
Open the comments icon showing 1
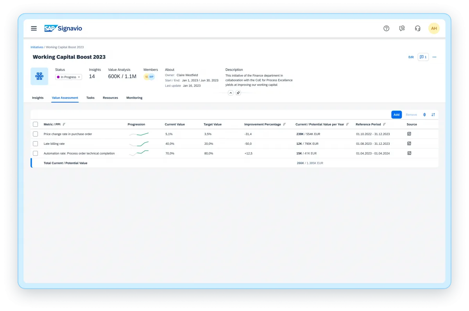[x=423, y=57]
